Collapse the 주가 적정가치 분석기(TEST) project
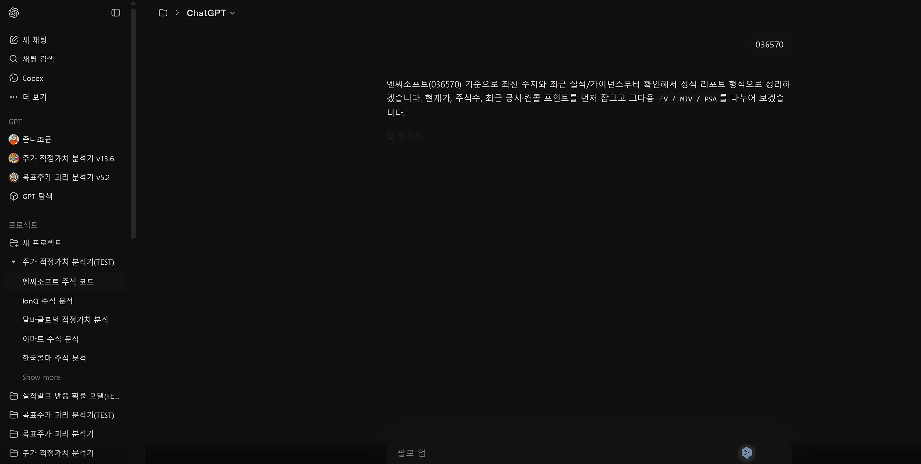 pos(13,262)
